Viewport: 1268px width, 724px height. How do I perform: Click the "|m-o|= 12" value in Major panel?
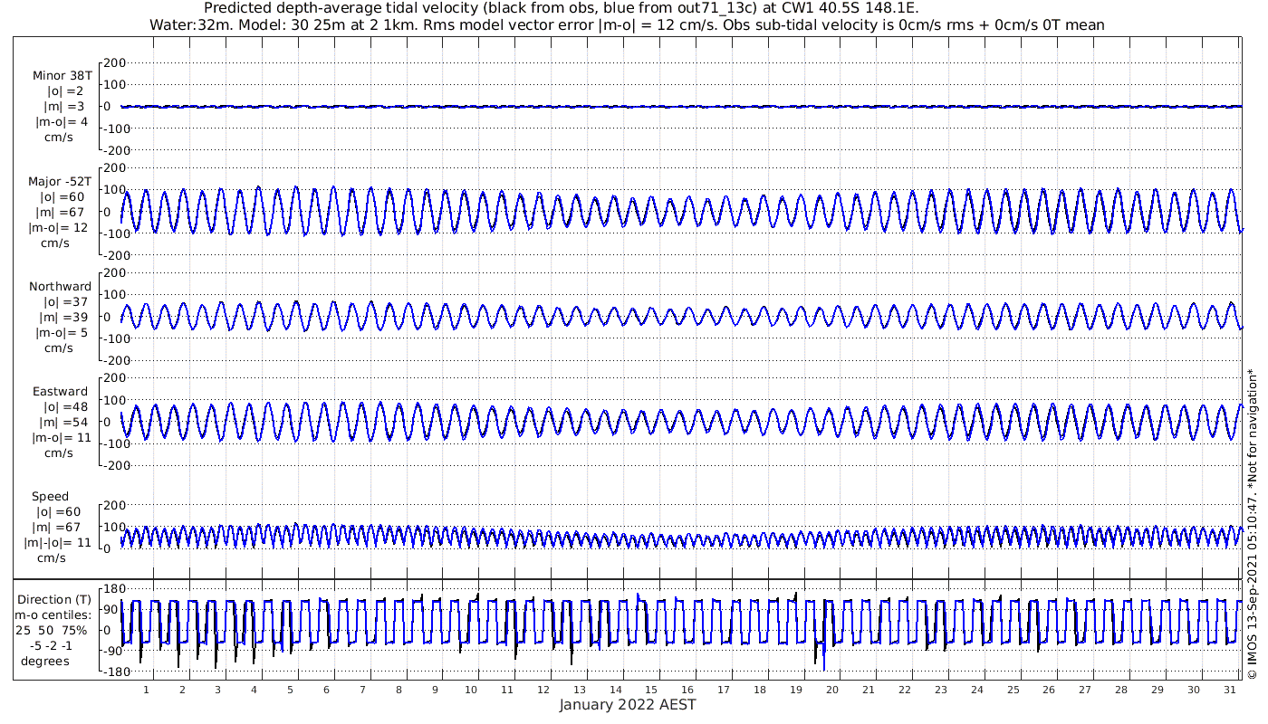pyautogui.click(x=60, y=228)
